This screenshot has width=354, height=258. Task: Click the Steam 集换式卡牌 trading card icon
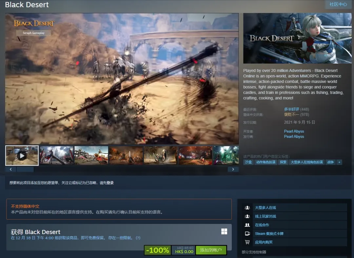point(247,233)
